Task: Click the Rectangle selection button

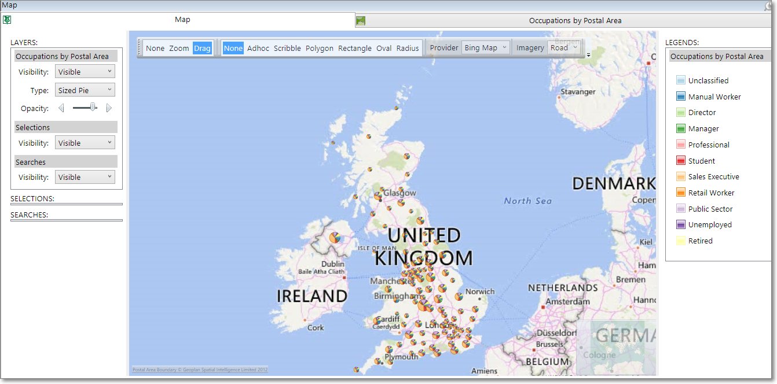Action: coord(355,48)
